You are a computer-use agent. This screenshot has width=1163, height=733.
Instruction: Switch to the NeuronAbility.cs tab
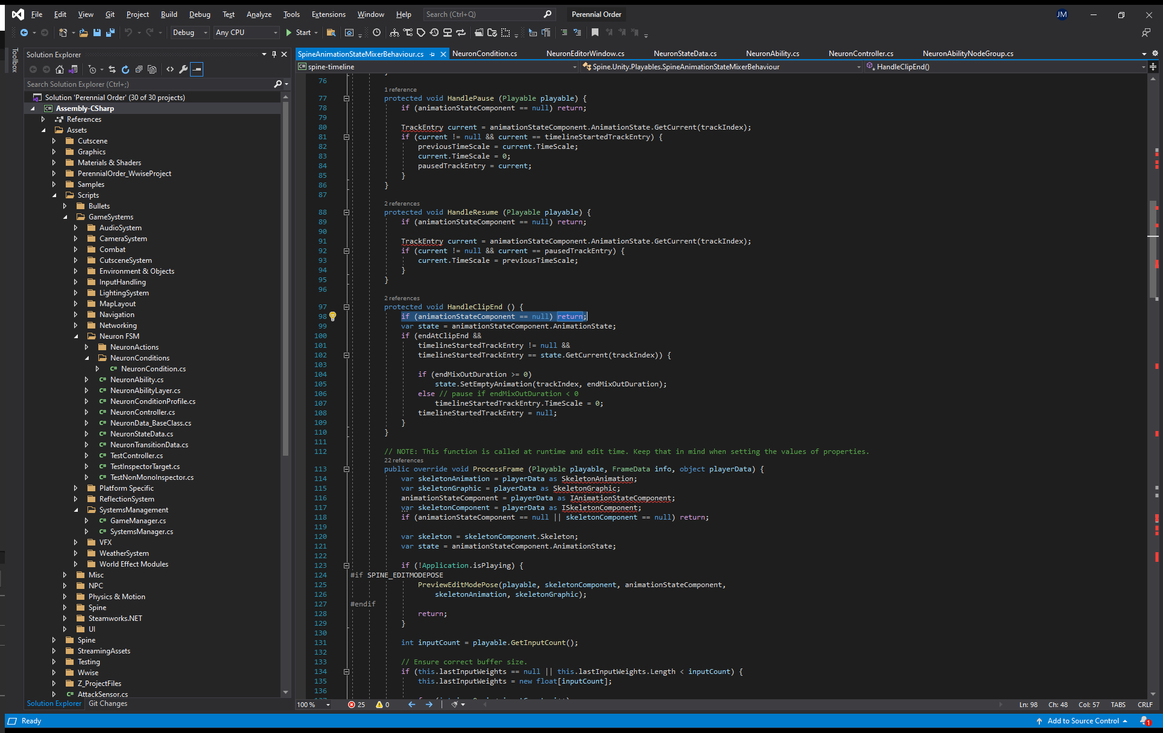pos(772,53)
